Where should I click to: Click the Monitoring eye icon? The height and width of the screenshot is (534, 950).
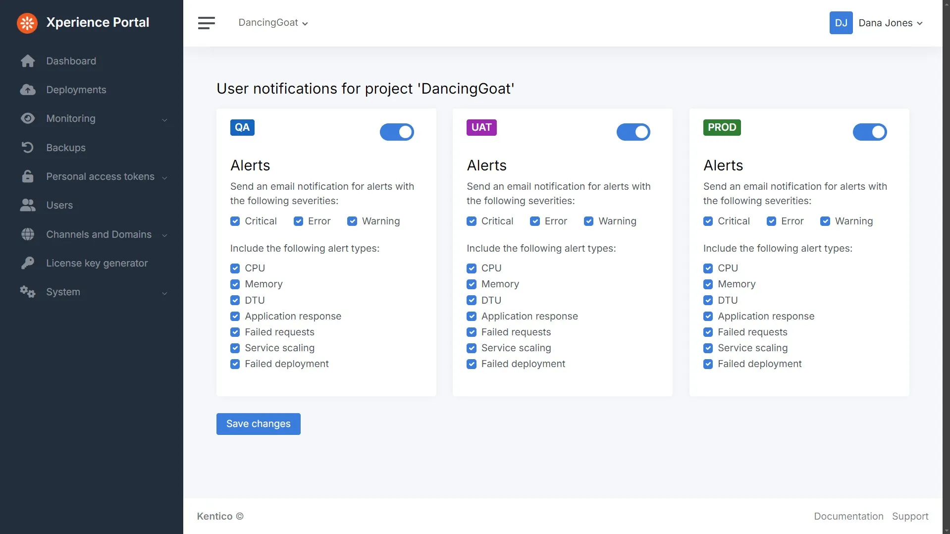[x=28, y=118]
